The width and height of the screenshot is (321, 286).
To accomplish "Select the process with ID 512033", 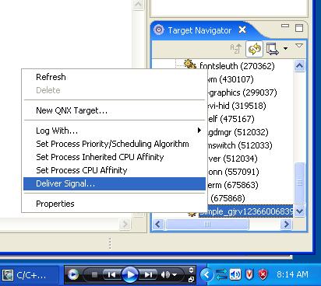I will (x=239, y=145).
